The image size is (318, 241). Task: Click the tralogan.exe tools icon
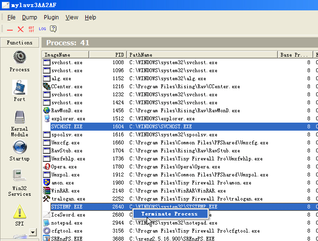point(47,199)
